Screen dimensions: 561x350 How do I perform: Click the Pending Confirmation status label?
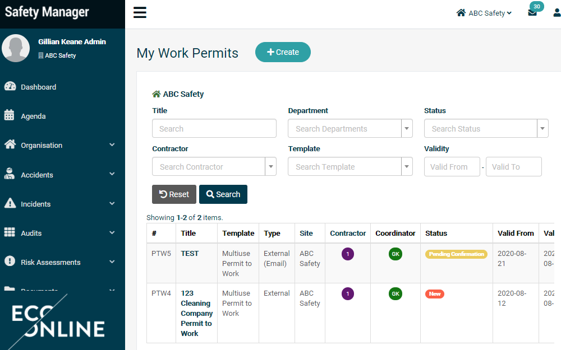tap(456, 254)
